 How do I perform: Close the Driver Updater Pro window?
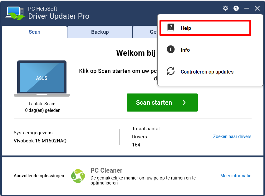point(257,8)
